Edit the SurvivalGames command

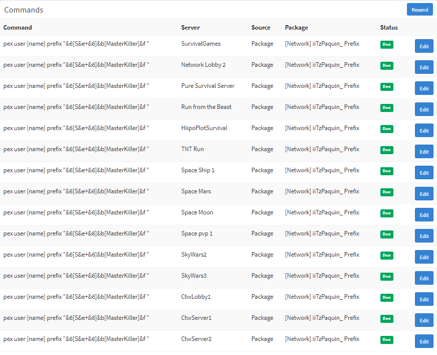click(x=424, y=46)
